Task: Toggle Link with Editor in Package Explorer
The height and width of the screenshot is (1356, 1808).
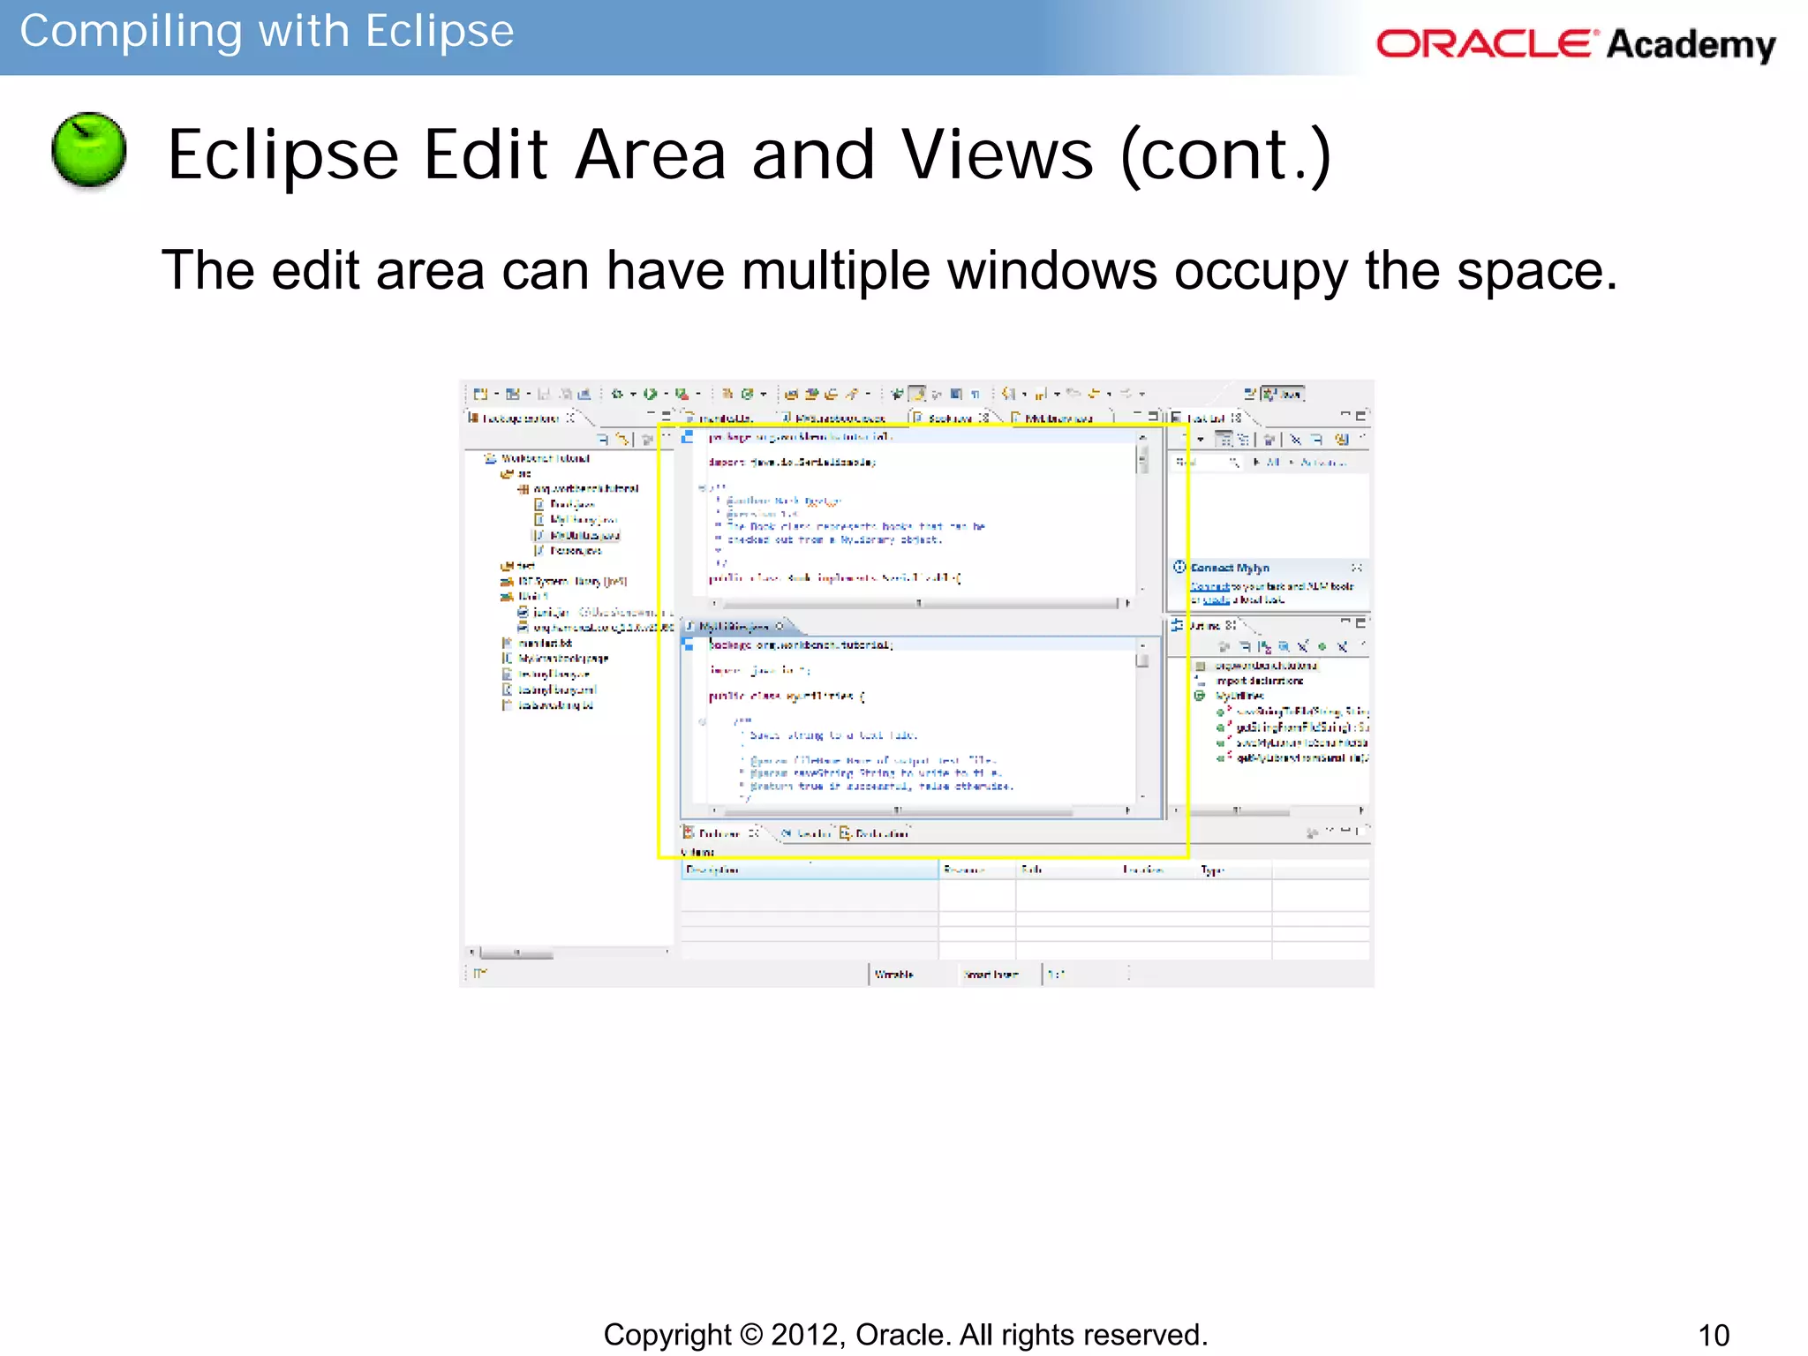Action: 623,439
